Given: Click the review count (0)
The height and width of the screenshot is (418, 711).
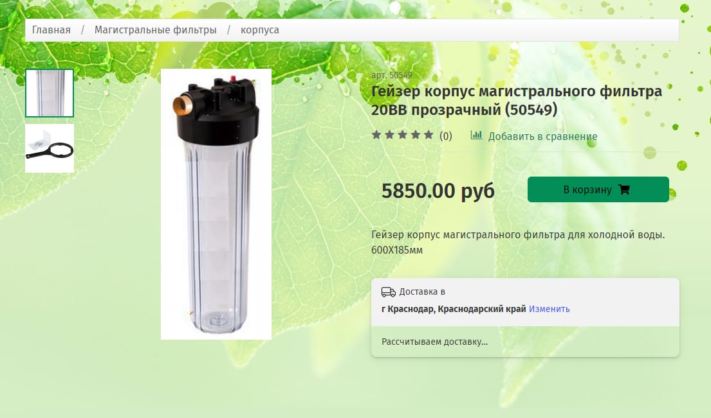Looking at the screenshot, I should point(446,135).
